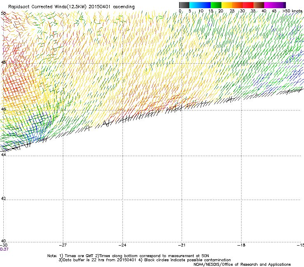The width and height of the screenshot is (304, 267).
Task: Select the dark purple 45-50 knots legend swatch
Action: (280, 5)
